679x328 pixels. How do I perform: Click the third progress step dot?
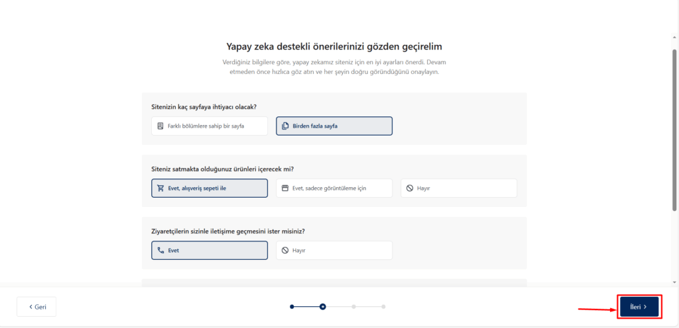coord(354,307)
